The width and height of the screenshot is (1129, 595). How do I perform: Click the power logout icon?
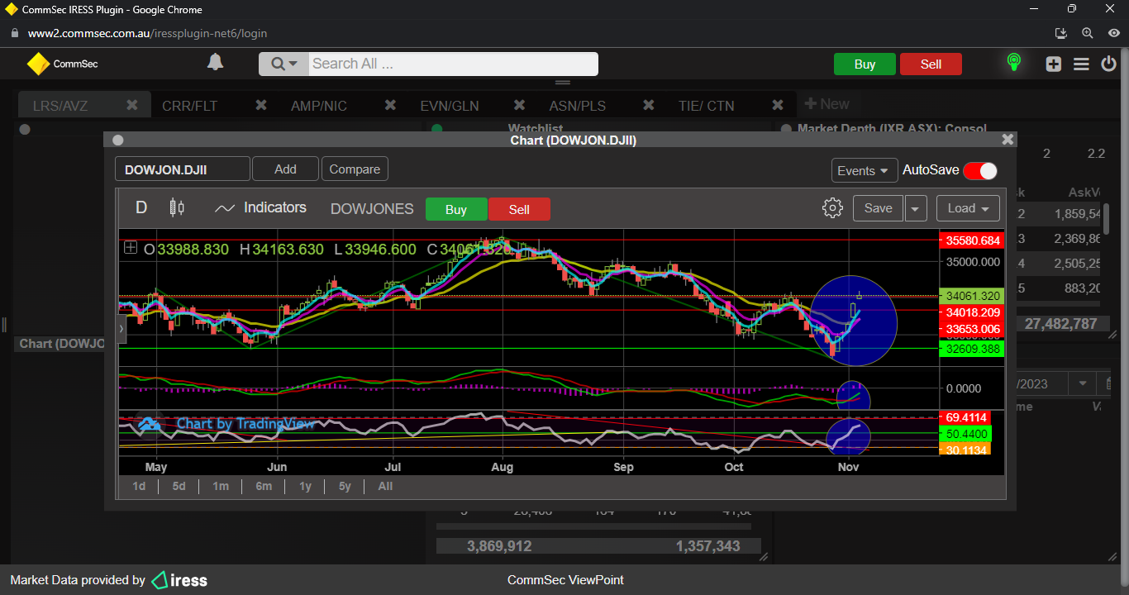pos(1108,64)
